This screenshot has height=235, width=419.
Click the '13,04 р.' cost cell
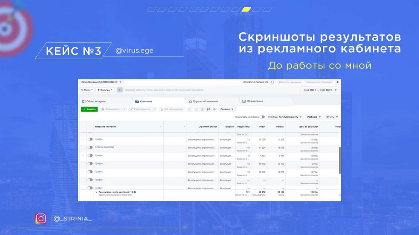tap(314, 147)
